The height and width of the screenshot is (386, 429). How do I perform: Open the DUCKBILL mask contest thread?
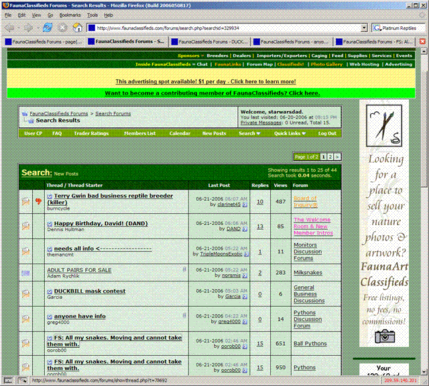[x=90, y=292]
